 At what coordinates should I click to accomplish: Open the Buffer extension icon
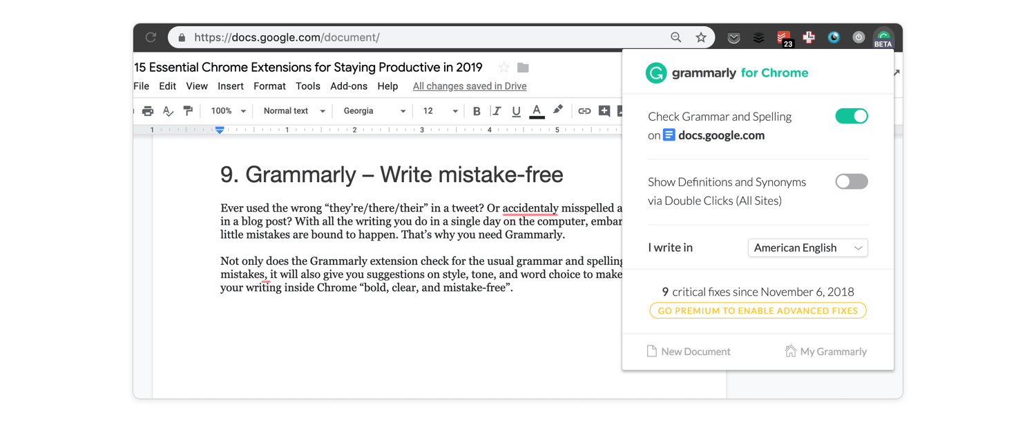(x=758, y=37)
